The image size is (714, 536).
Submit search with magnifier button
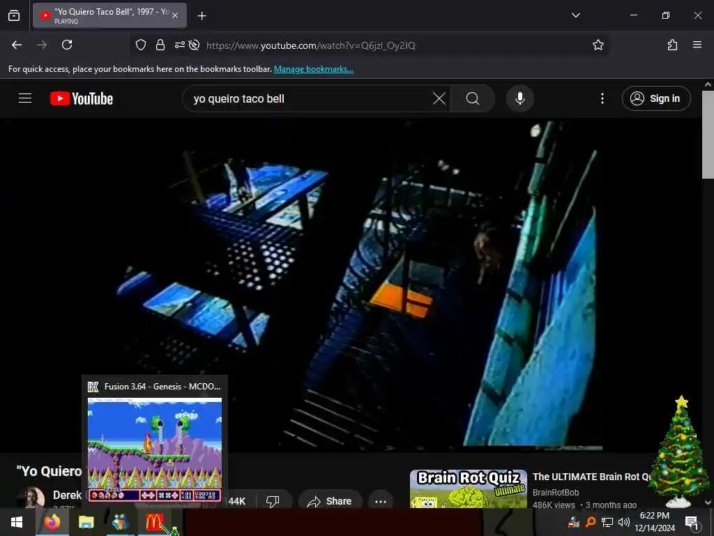click(x=473, y=98)
